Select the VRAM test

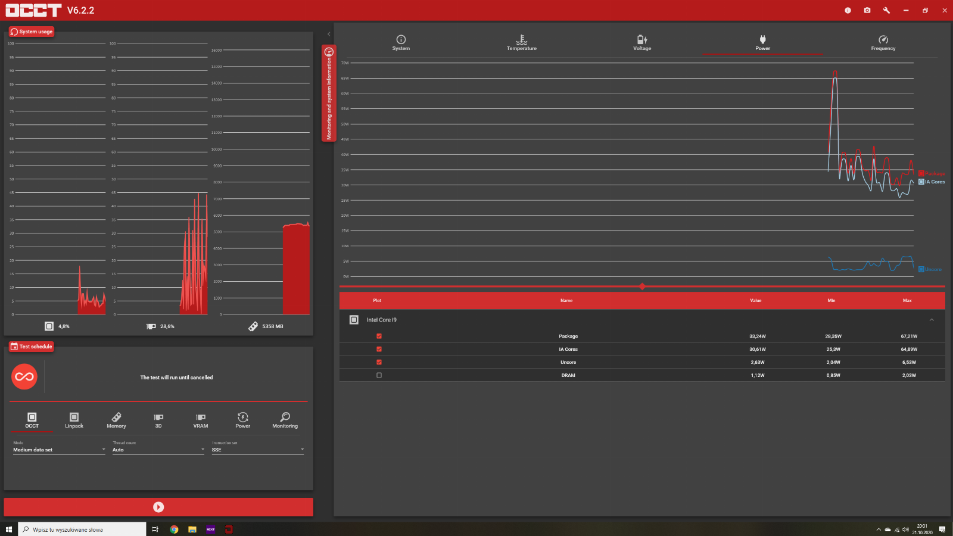pyautogui.click(x=201, y=420)
